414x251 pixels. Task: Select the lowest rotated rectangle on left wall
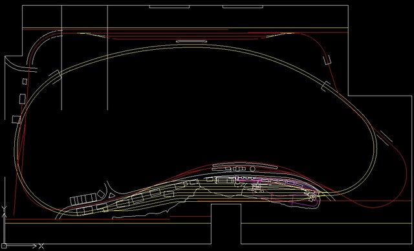point(16,119)
